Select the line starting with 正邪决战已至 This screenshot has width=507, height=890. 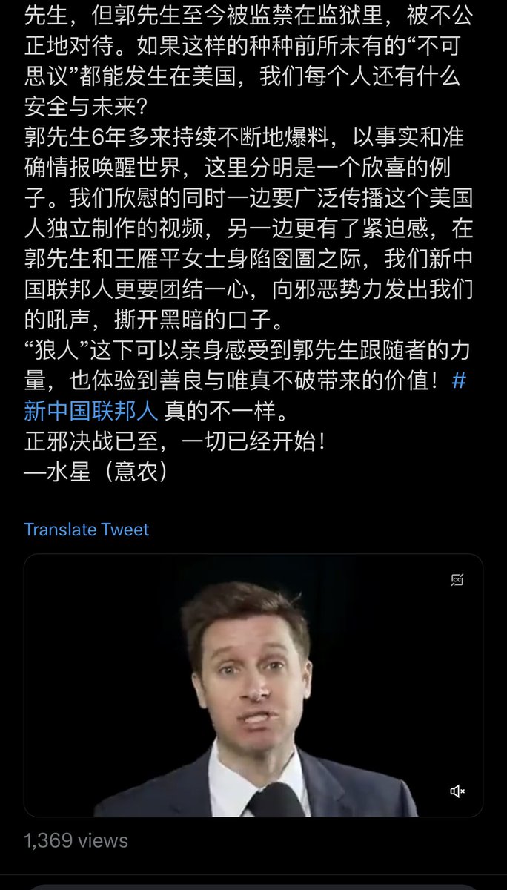(175, 441)
